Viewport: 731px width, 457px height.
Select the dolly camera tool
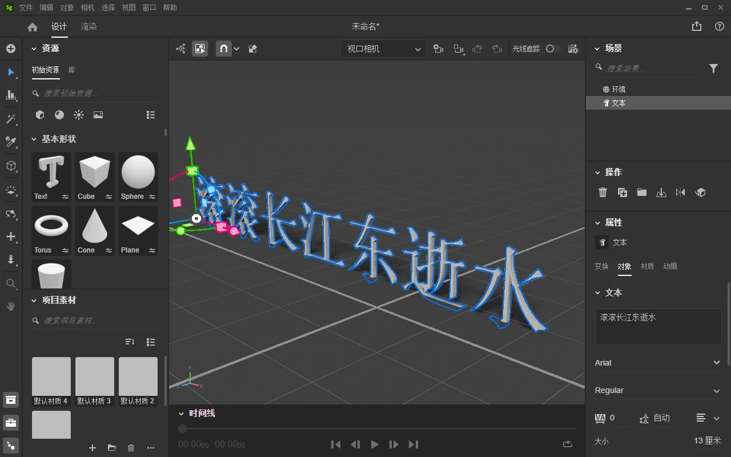click(11, 259)
